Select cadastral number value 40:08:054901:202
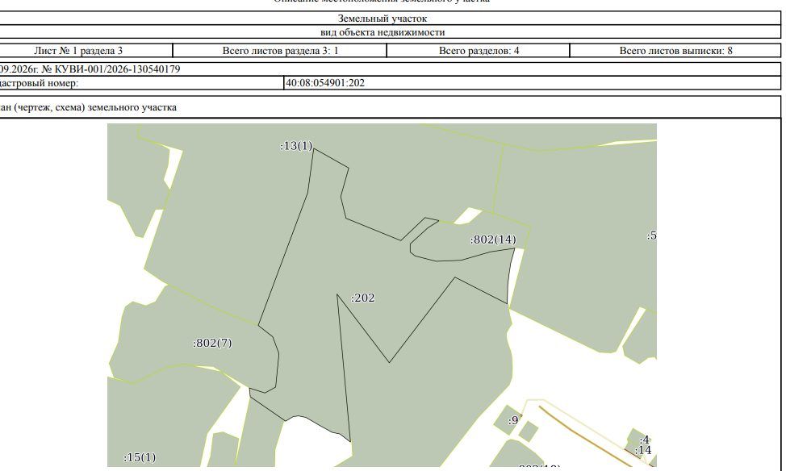The width and height of the screenshot is (786, 471). coord(325,83)
